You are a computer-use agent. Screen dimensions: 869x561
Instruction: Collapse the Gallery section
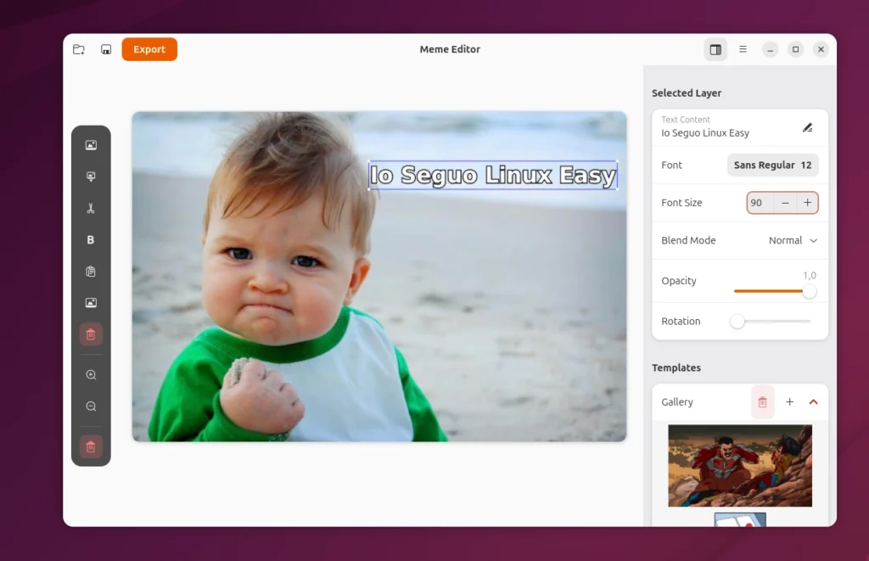pos(813,402)
